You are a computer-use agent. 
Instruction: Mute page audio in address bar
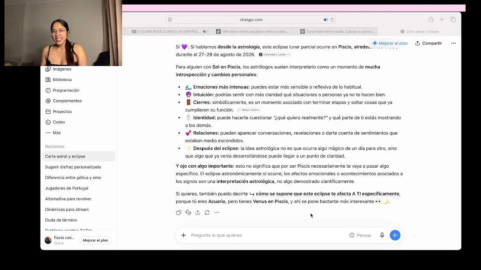point(325,19)
